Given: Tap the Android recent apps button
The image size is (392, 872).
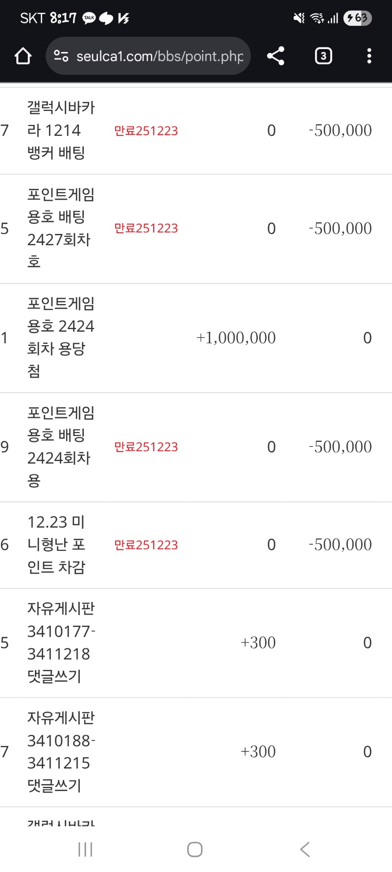Looking at the screenshot, I should pyautogui.click(x=85, y=849).
